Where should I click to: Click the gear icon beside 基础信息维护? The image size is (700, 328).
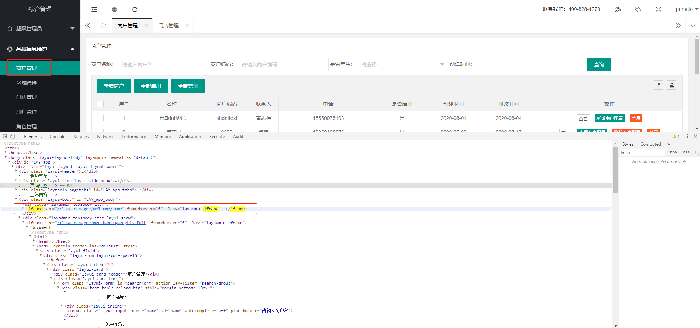point(10,49)
